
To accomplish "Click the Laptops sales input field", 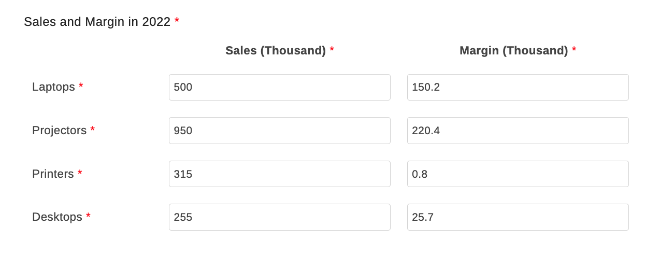I will [x=279, y=87].
